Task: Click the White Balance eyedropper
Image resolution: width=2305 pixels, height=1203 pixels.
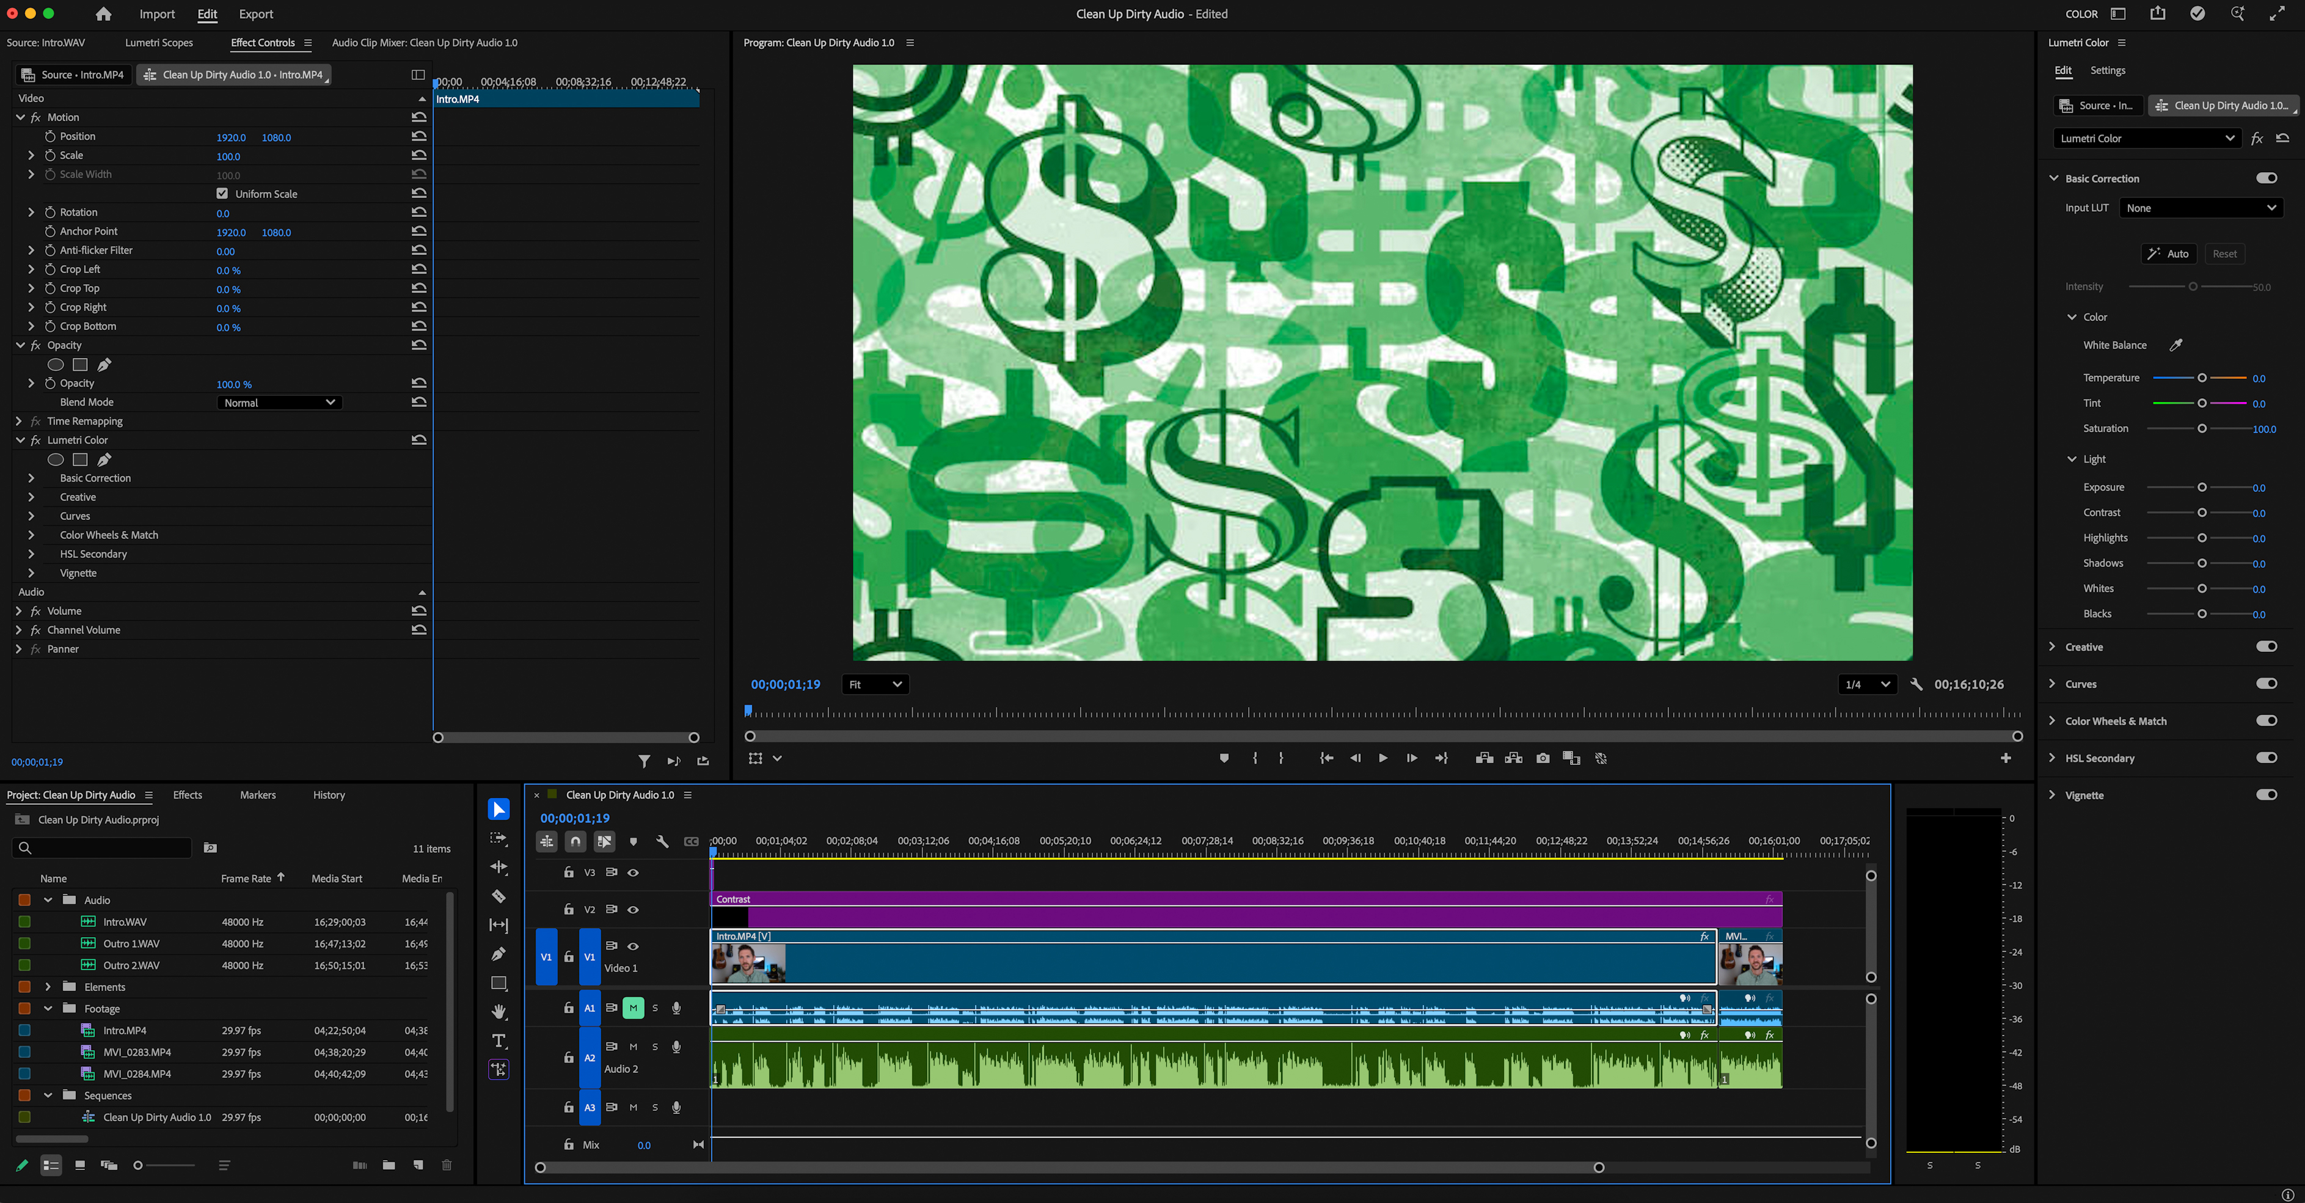Action: click(x=2176, y=345)
